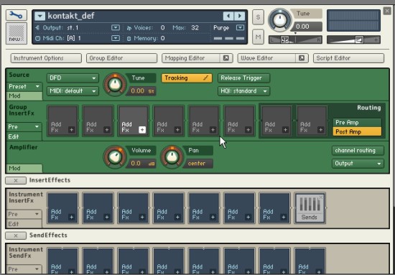Click the wrench edit-mode icon
The width and height of the screenshot is (395, 275).
(17, 16)
